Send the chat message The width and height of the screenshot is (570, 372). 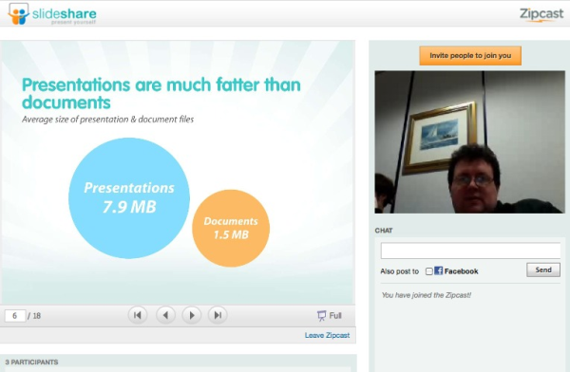pyautogui.click(x=543, y=270)
